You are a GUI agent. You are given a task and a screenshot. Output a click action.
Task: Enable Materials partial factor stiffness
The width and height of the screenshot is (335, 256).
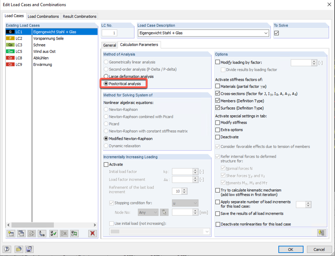[x=217, y=86]
